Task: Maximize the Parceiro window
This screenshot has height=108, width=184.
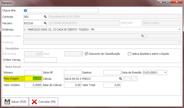Action: (167, 2)
